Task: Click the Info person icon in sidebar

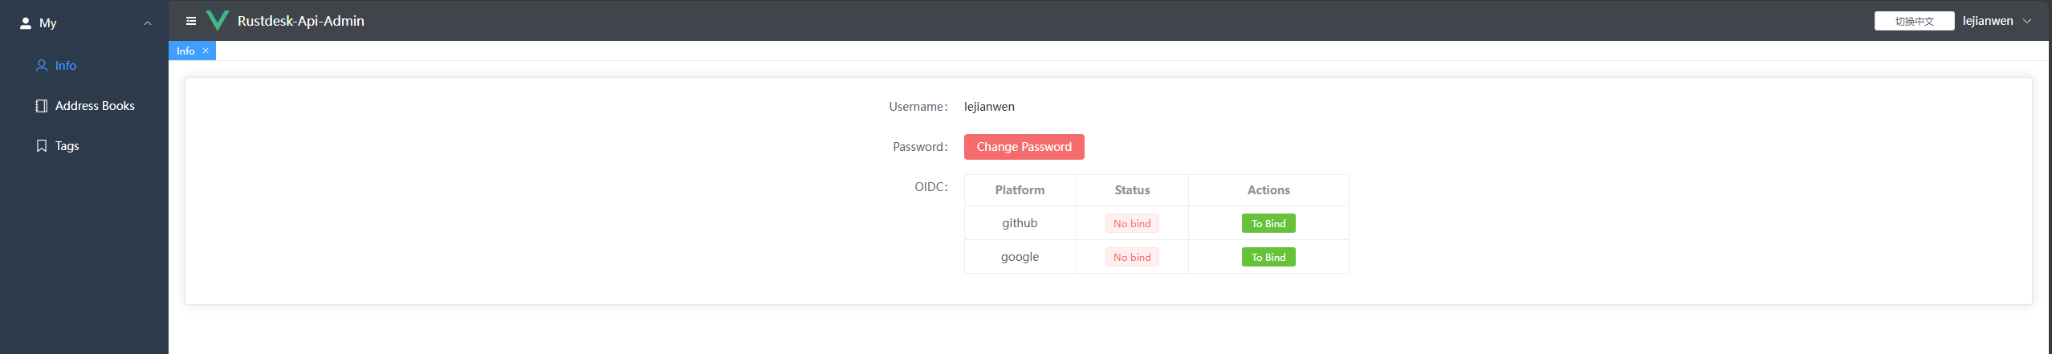Action: (42, 66)
